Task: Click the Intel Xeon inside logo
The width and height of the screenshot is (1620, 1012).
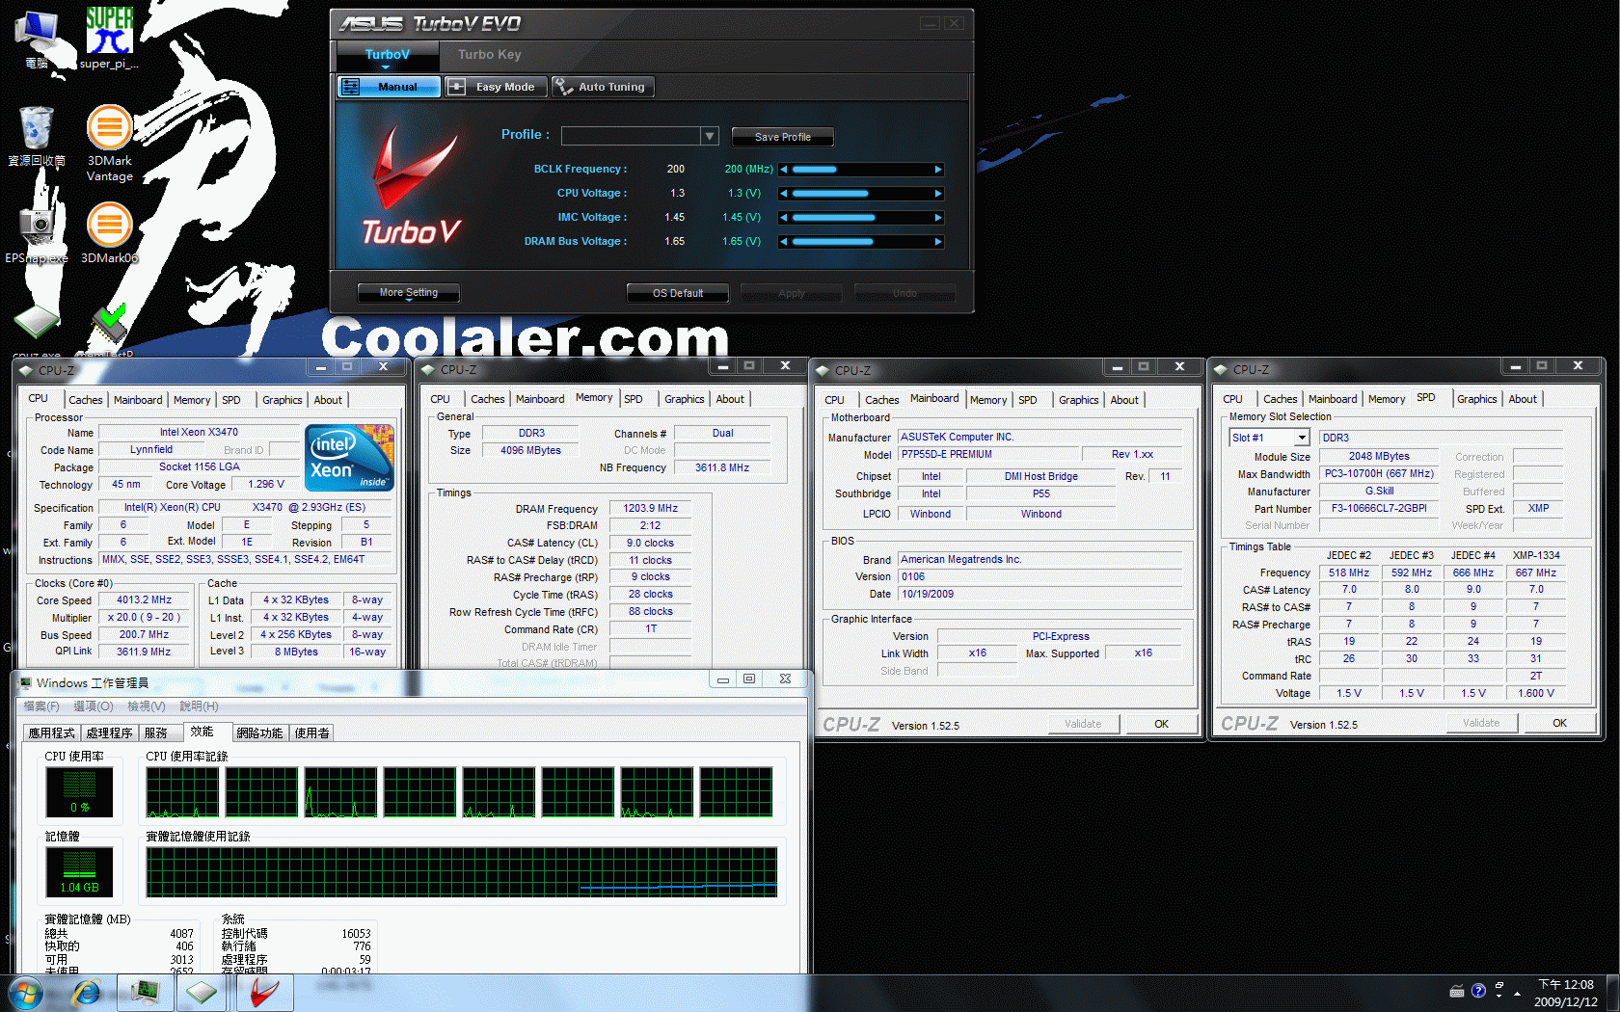Action: [x=350, y=458]
